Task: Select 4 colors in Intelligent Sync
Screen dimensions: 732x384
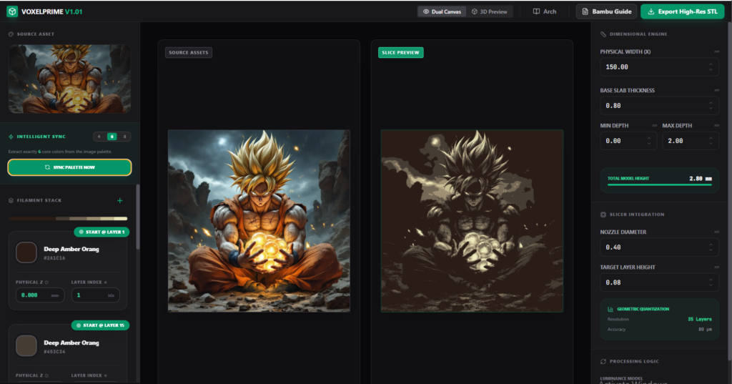Action: 99,136
